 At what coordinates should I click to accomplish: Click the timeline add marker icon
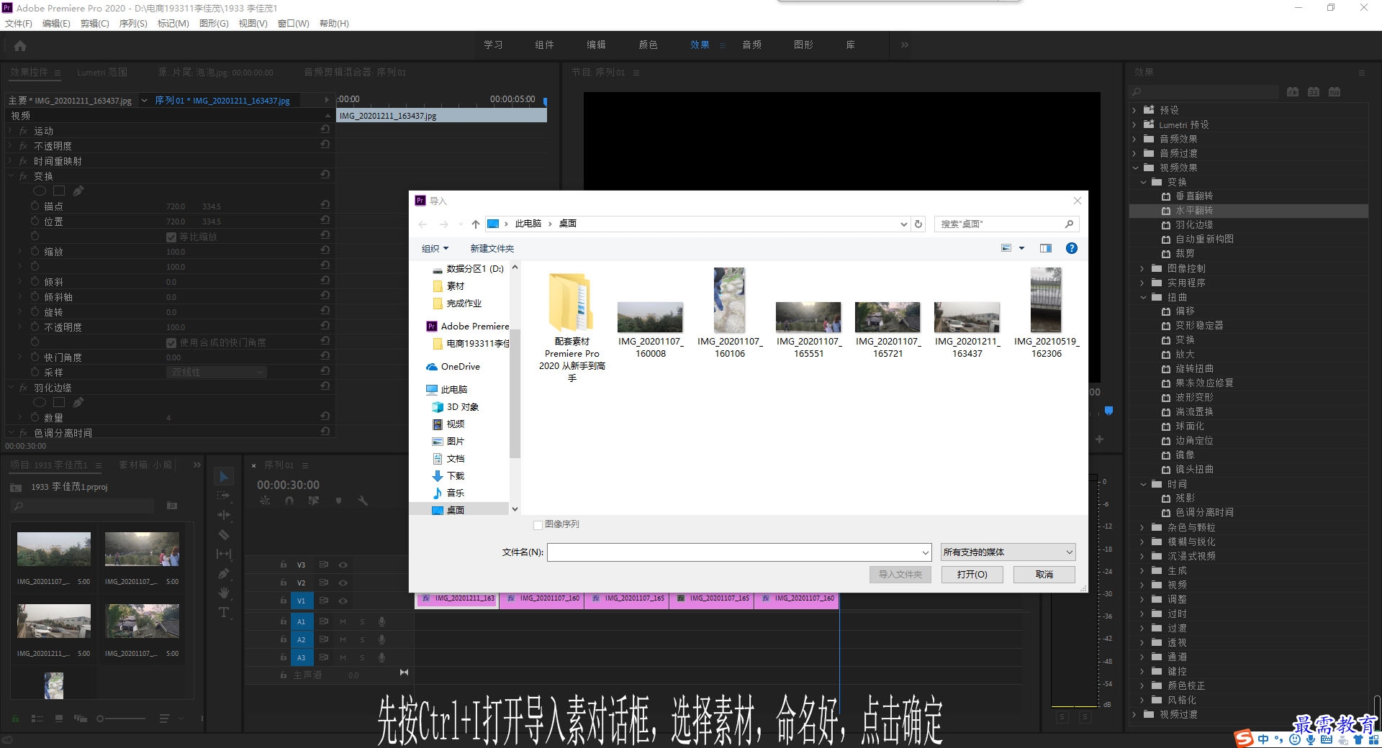(338, 501)
